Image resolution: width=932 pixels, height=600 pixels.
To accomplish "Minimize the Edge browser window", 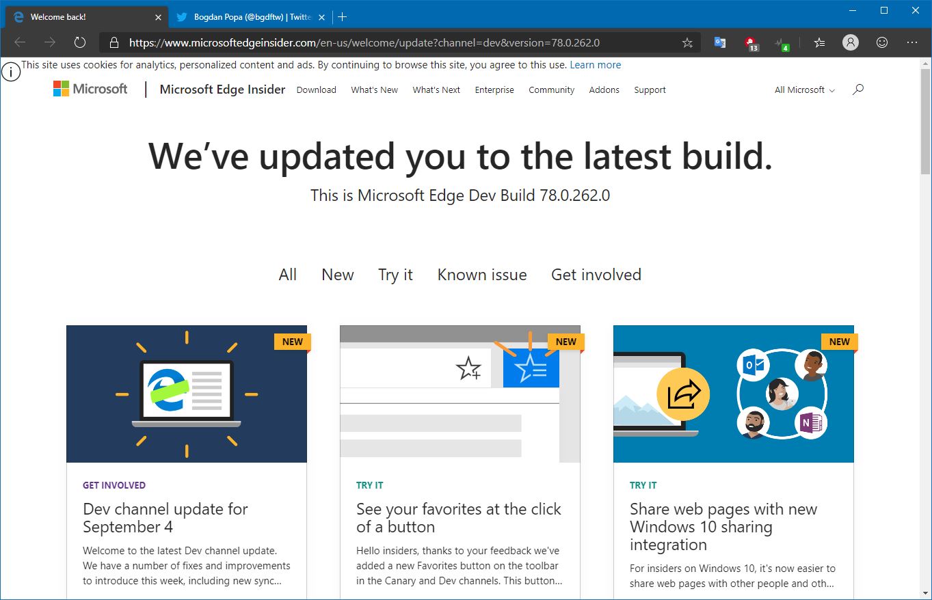I will 853,10.
